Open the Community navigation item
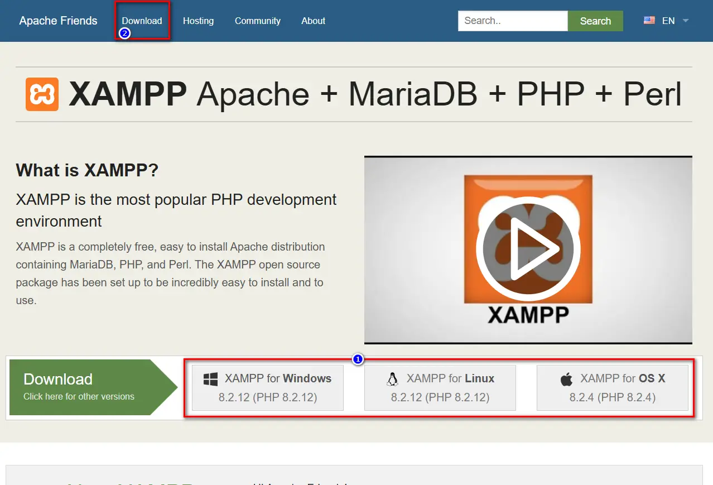 tap(257, 21)
